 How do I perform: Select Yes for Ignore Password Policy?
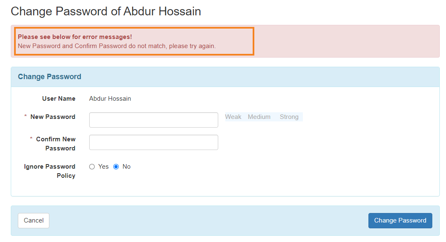click(x=92, y=167)
